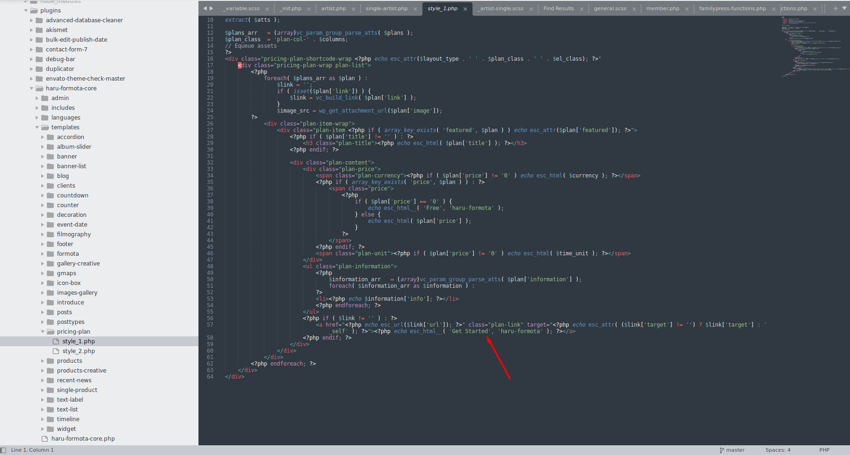The width and height of the screenshot is (850, 455).
Task: Switch to Find Results tab
Action: 558,8
